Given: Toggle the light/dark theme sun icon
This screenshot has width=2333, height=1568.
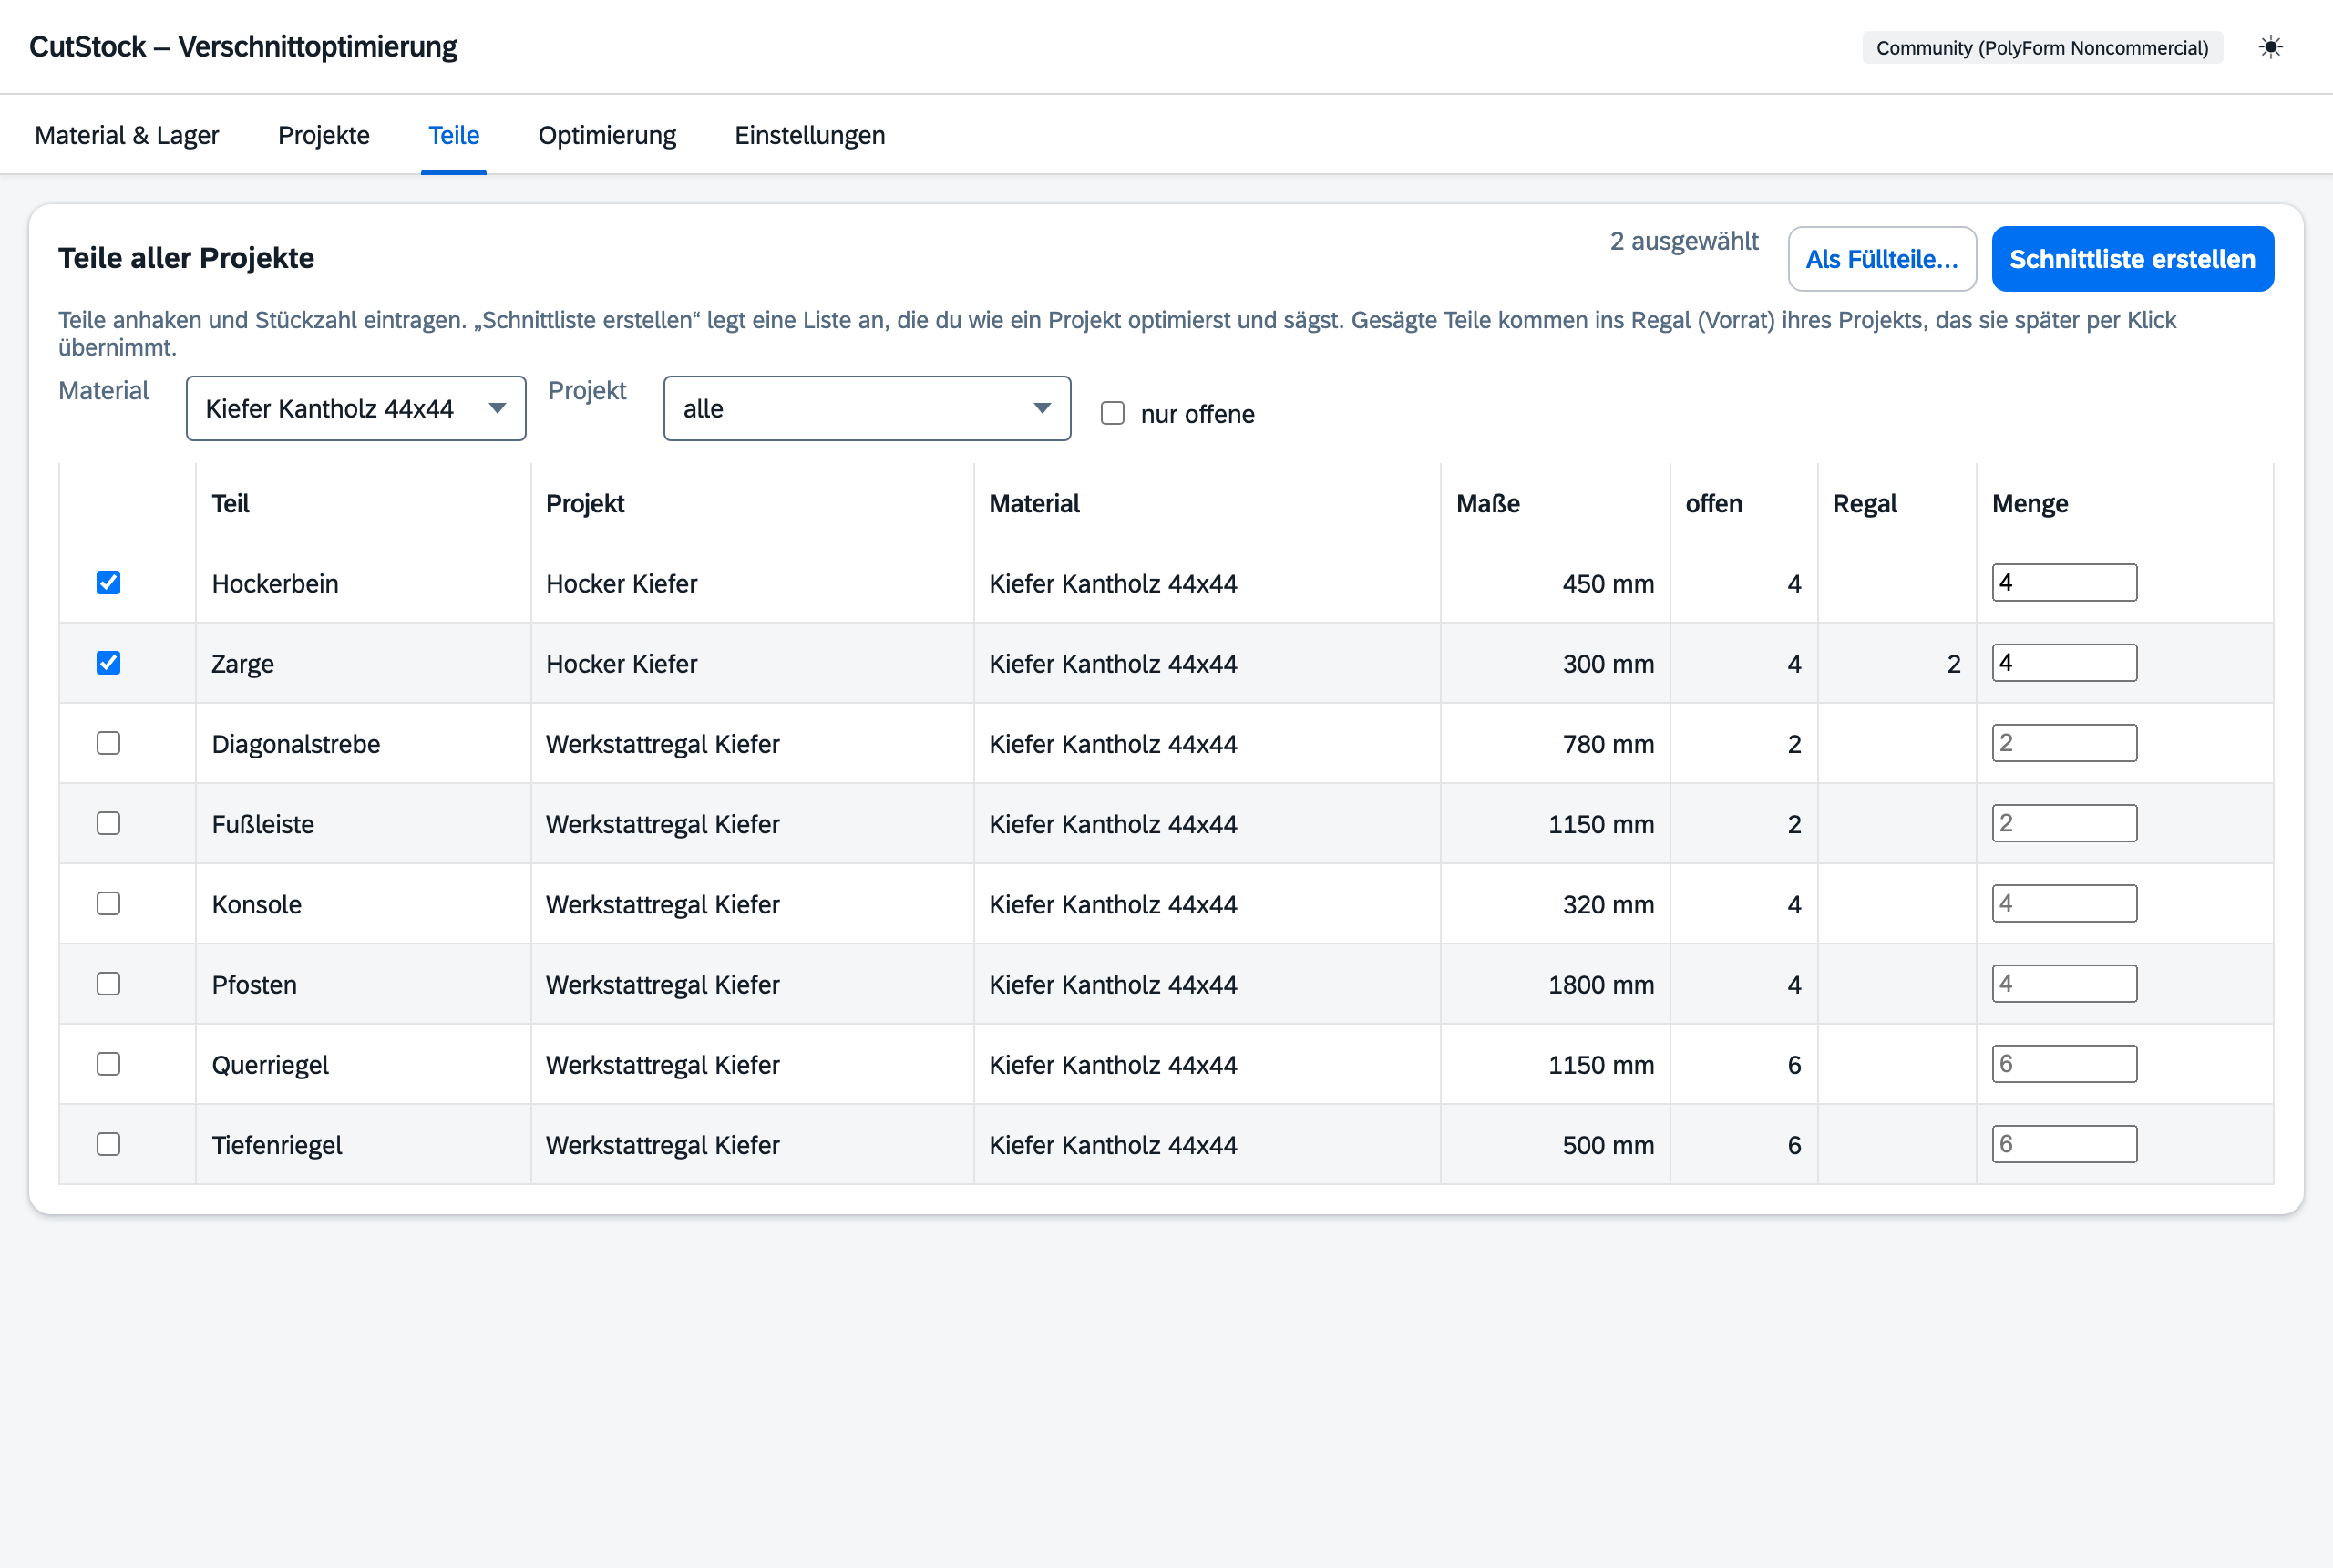Looking at the screenshot, I should (2270, 47).
